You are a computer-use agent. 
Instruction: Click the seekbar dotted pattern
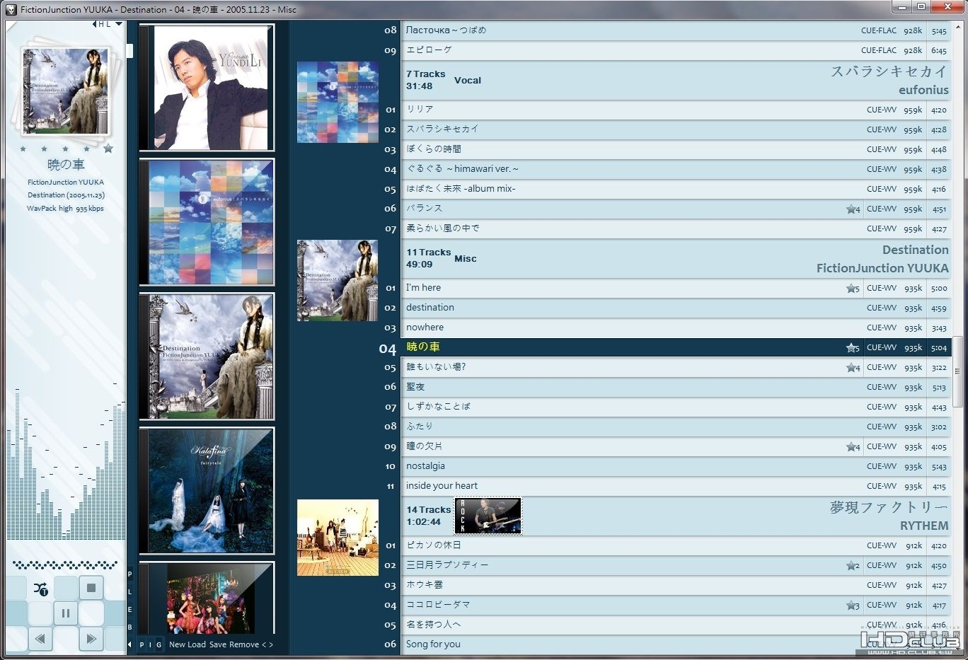click(65, 565)
